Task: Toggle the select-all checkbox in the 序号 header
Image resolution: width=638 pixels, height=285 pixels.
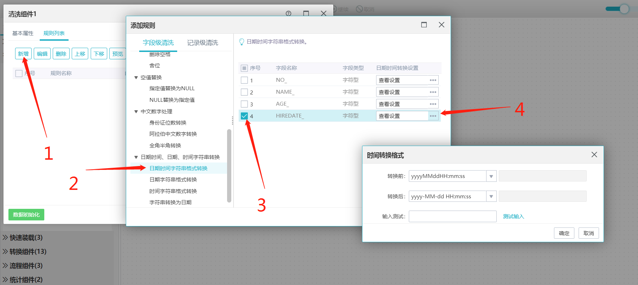Action: tap(244, 68)
